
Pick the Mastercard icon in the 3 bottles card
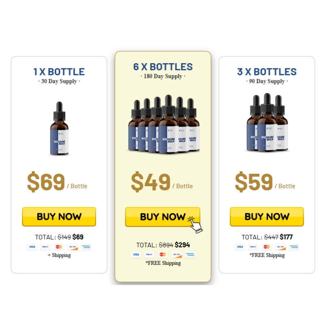tap(267, 247)
